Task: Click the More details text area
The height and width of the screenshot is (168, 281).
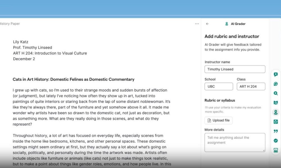Action: point(235,143)
